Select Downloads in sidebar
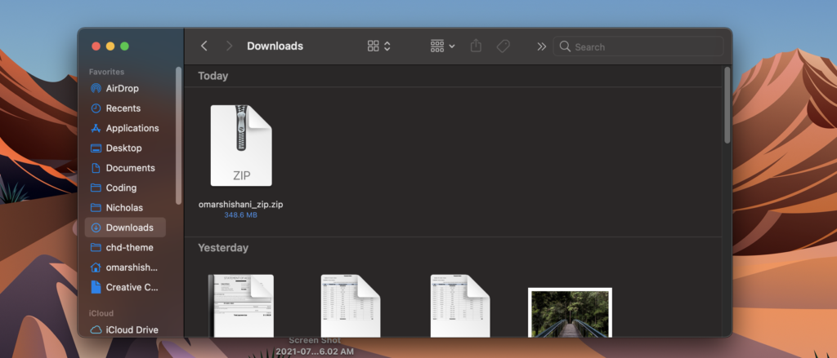Viewport: 837px width, 358px height. [125, 228]
